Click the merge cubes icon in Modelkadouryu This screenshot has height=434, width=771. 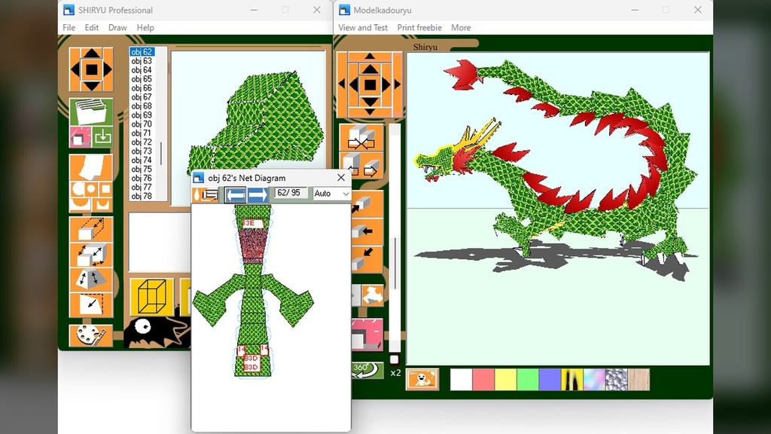tap(361, 138)
